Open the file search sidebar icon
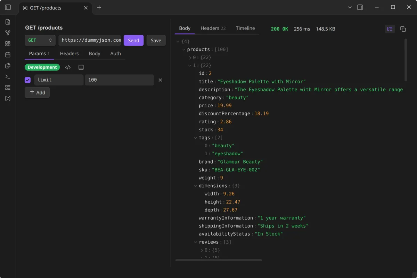 [8, 22]
